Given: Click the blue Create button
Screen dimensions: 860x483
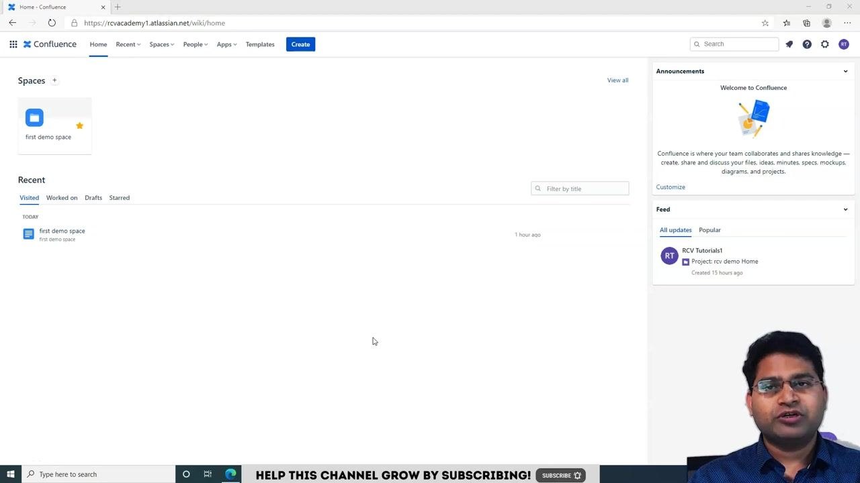Looking at the screenshot, I should (300, 44).
